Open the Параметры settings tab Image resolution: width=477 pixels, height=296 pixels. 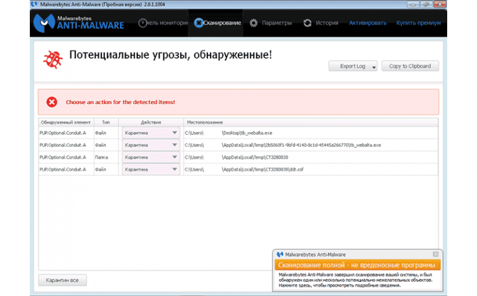coord(270,23)
